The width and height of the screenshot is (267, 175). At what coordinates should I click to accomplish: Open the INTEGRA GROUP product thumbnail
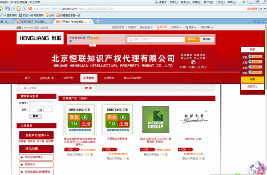coord(156,119)
